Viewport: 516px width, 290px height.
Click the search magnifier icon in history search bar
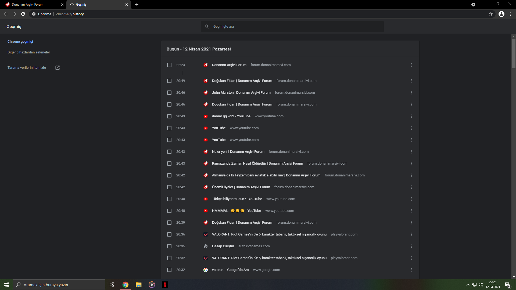pos(207,26)
